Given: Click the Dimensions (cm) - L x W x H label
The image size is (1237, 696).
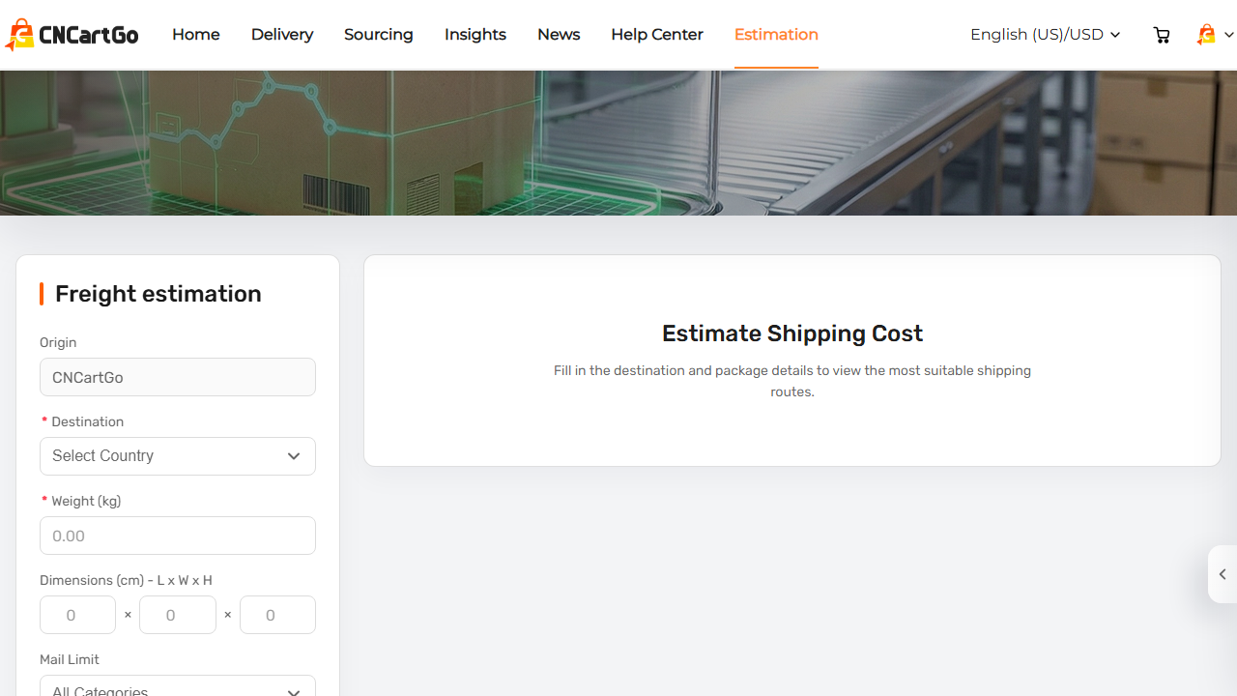Looking at the screenshot, I should 126,580.
